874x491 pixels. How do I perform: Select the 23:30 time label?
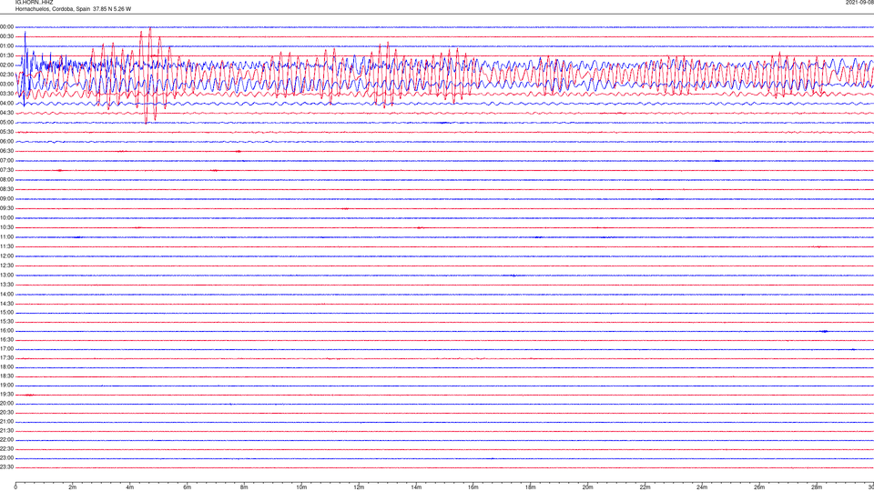6,467
